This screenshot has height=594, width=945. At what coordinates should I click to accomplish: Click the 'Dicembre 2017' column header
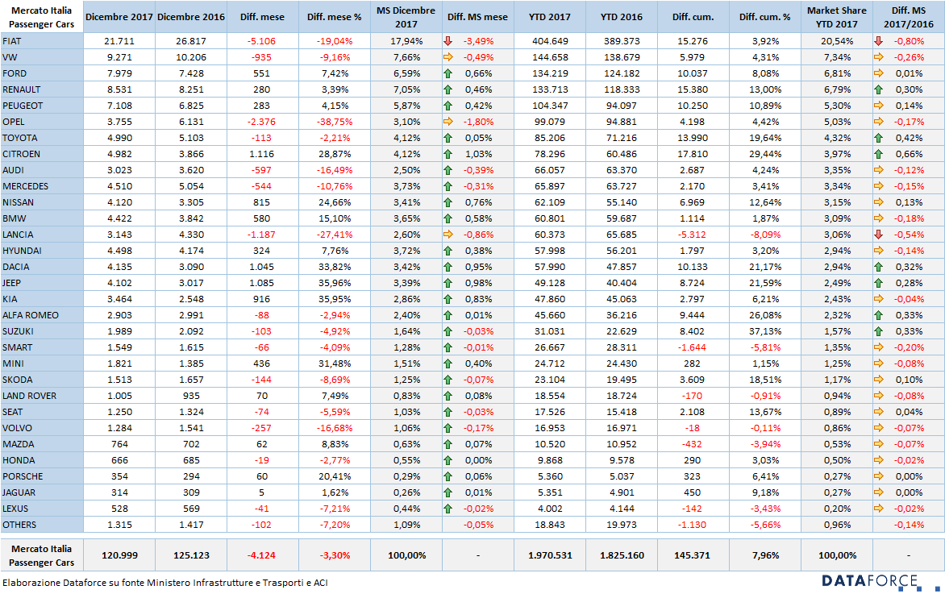119,17
